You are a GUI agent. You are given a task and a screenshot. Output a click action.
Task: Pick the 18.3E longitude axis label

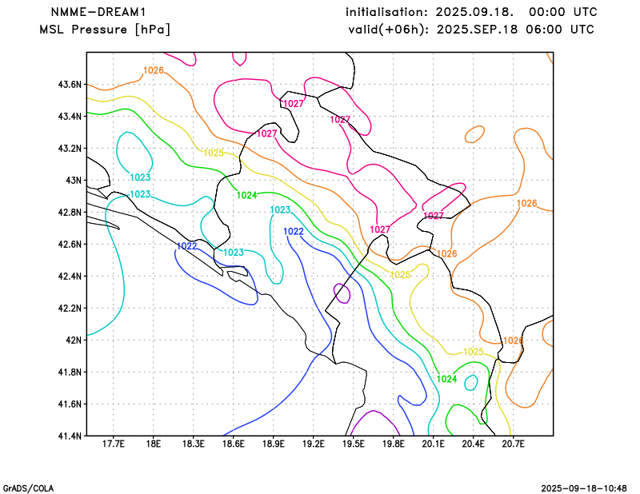[x=194, y=444]
